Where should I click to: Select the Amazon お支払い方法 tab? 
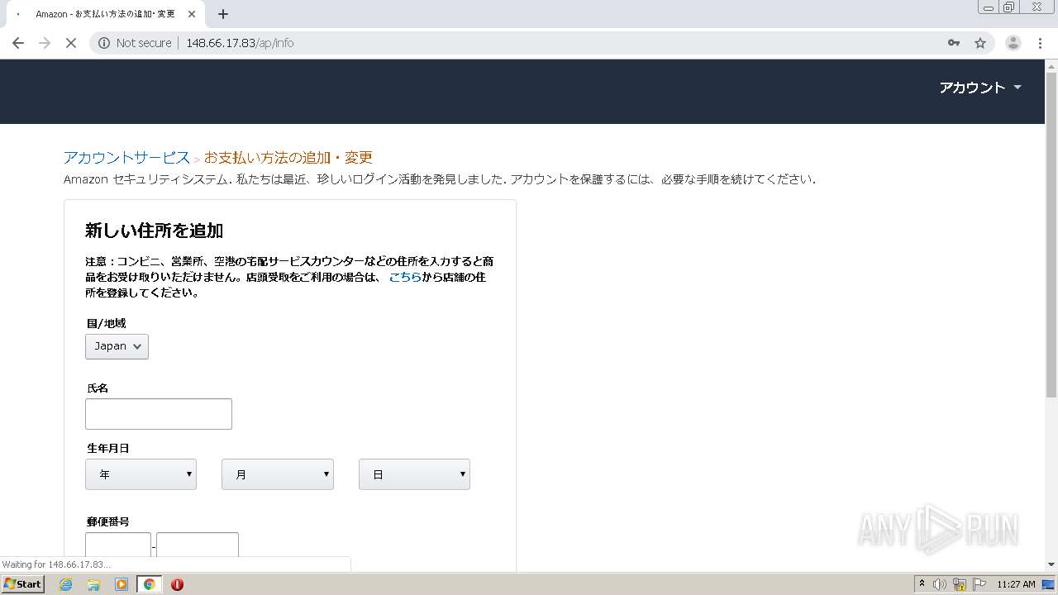(105, 14)
